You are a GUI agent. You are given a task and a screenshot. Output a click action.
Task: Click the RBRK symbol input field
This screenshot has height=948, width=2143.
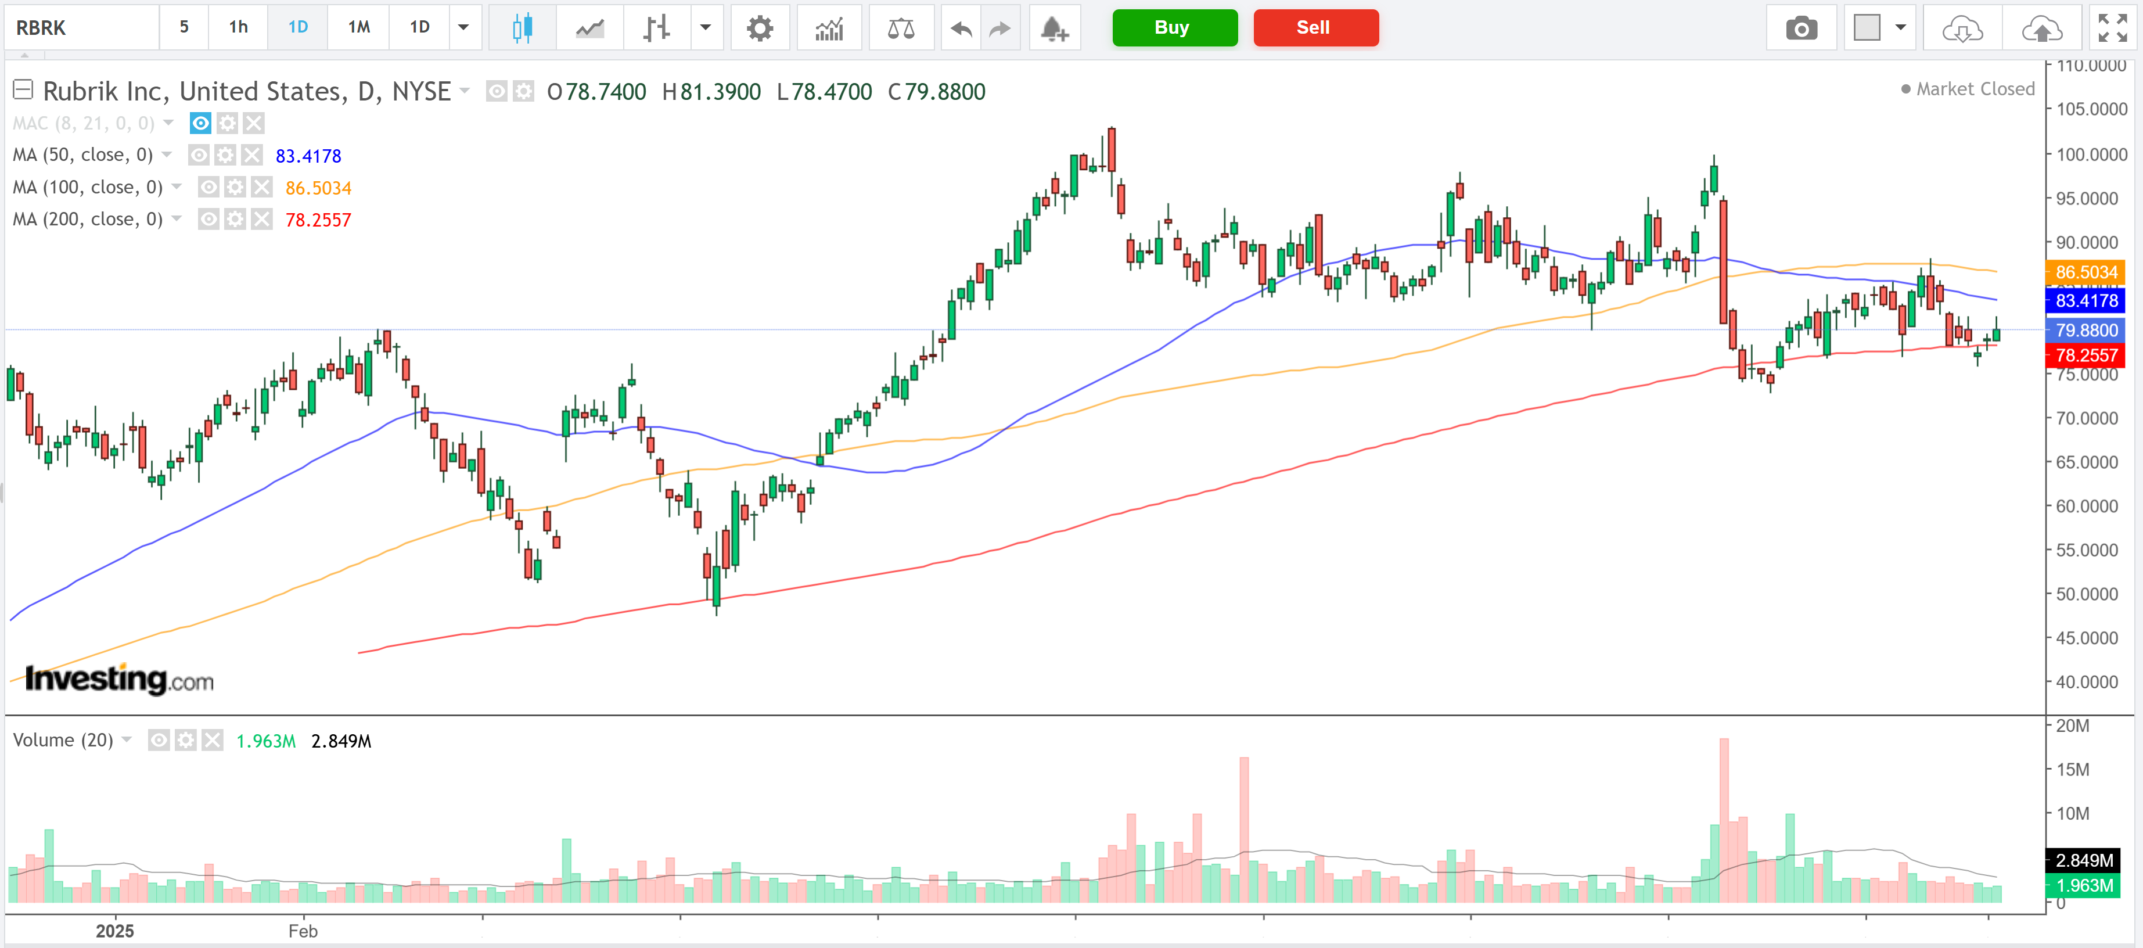click(x=81, y=27)
